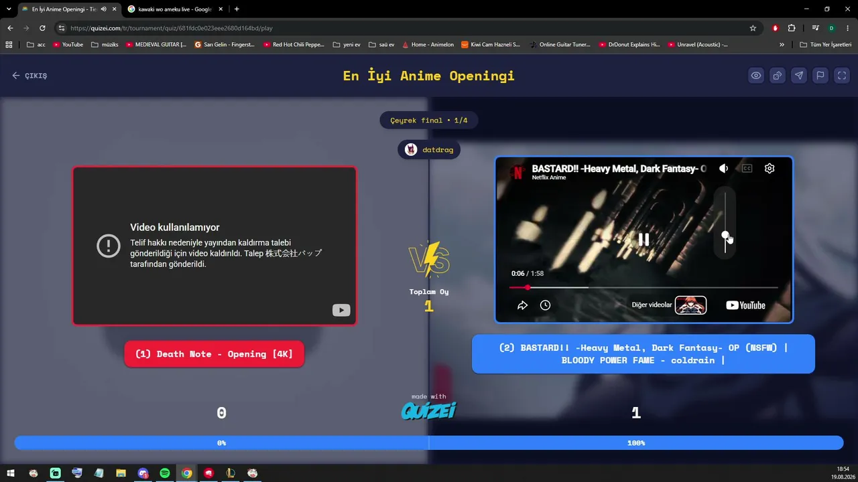The height and width of the screenshot is (482, 858).
Task: Open the saü ev bookmarks folder
Action: tap(381, 45)
